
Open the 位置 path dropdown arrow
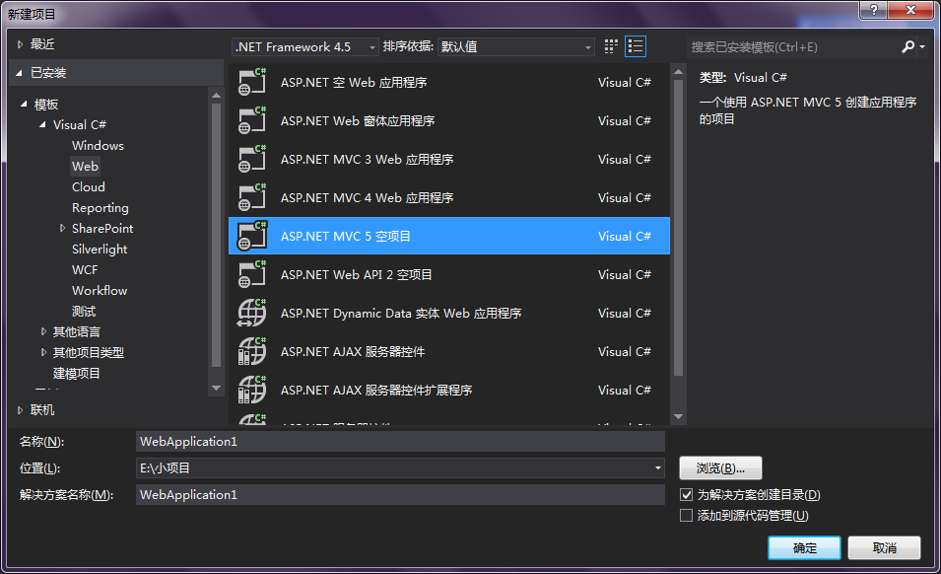tap(658, 468)
